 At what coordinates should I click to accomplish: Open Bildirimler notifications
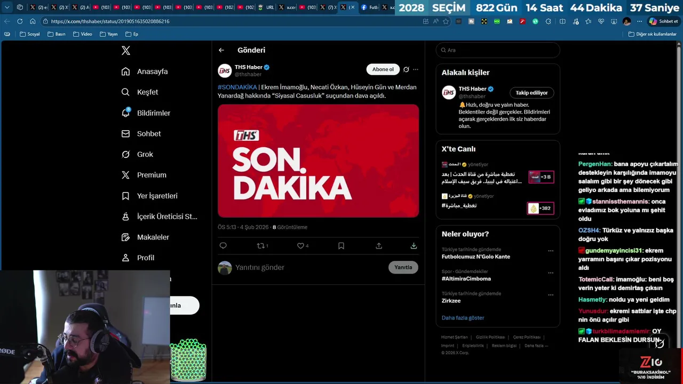pos(146,113)
